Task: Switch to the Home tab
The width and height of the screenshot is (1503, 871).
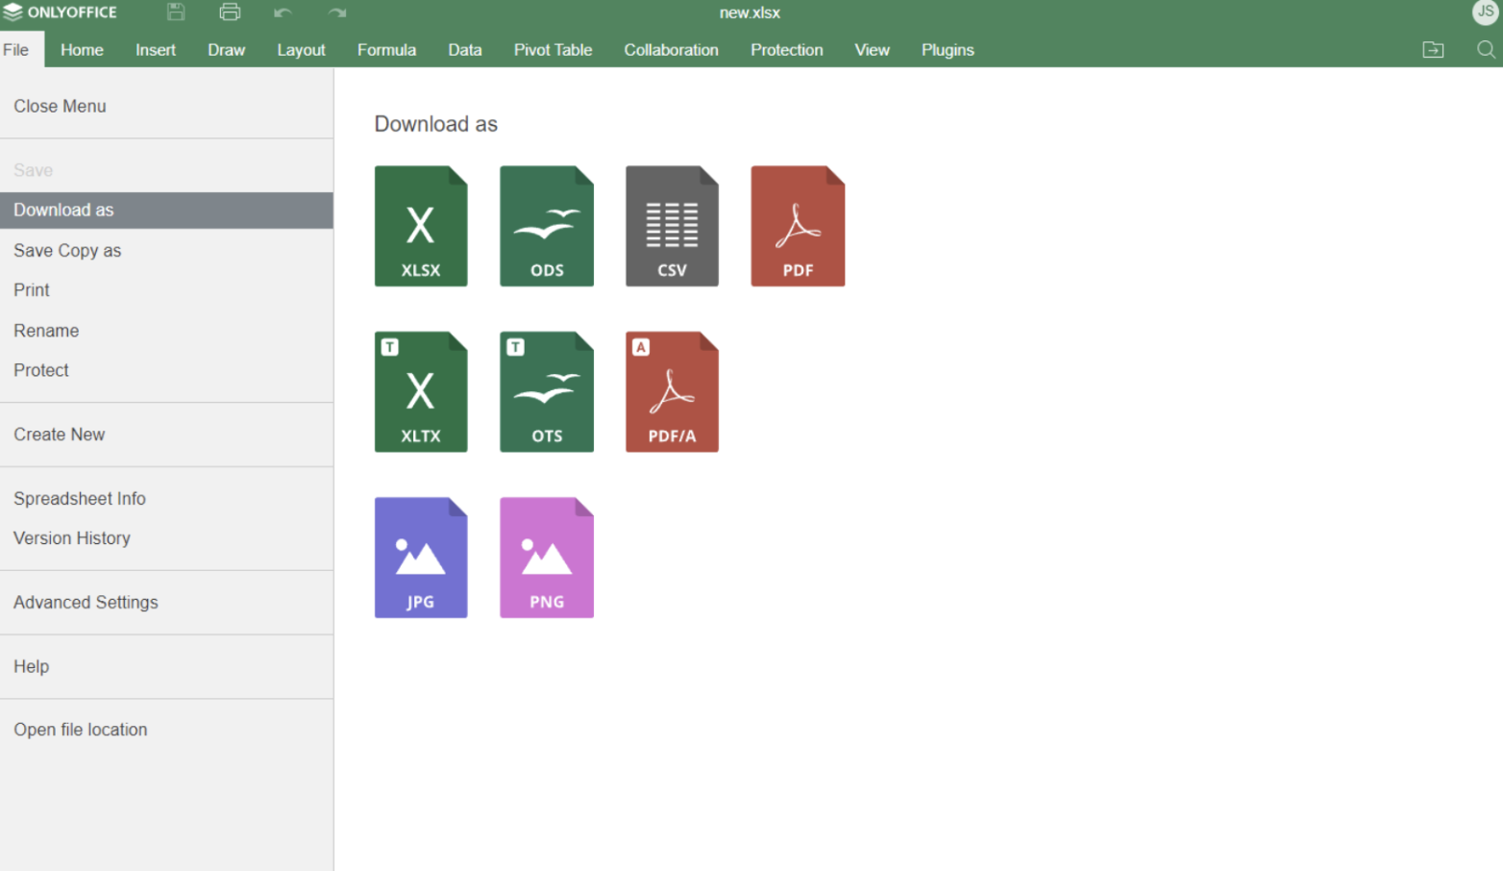Action: point(82,50)
